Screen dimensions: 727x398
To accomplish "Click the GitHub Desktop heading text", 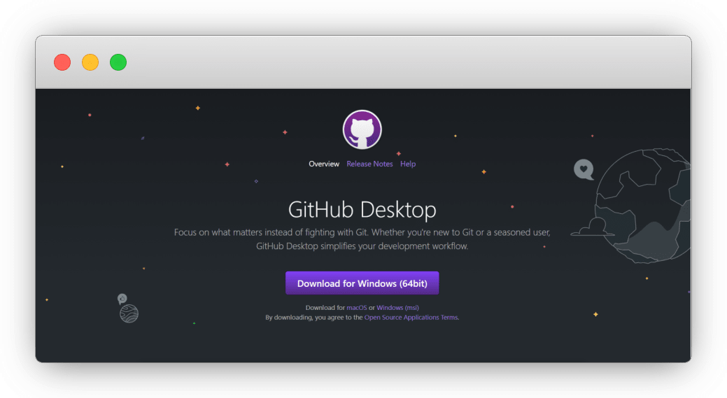I will tap(362, 209).
